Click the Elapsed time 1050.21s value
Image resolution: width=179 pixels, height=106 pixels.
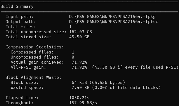(x=79, y=98)
